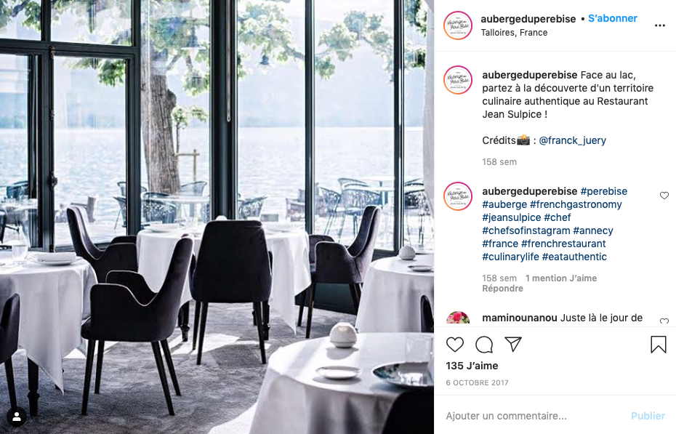Visit the @franck_juery profile mention
Viewport: 676px width, 434px height.
click(x=573, y=140)
